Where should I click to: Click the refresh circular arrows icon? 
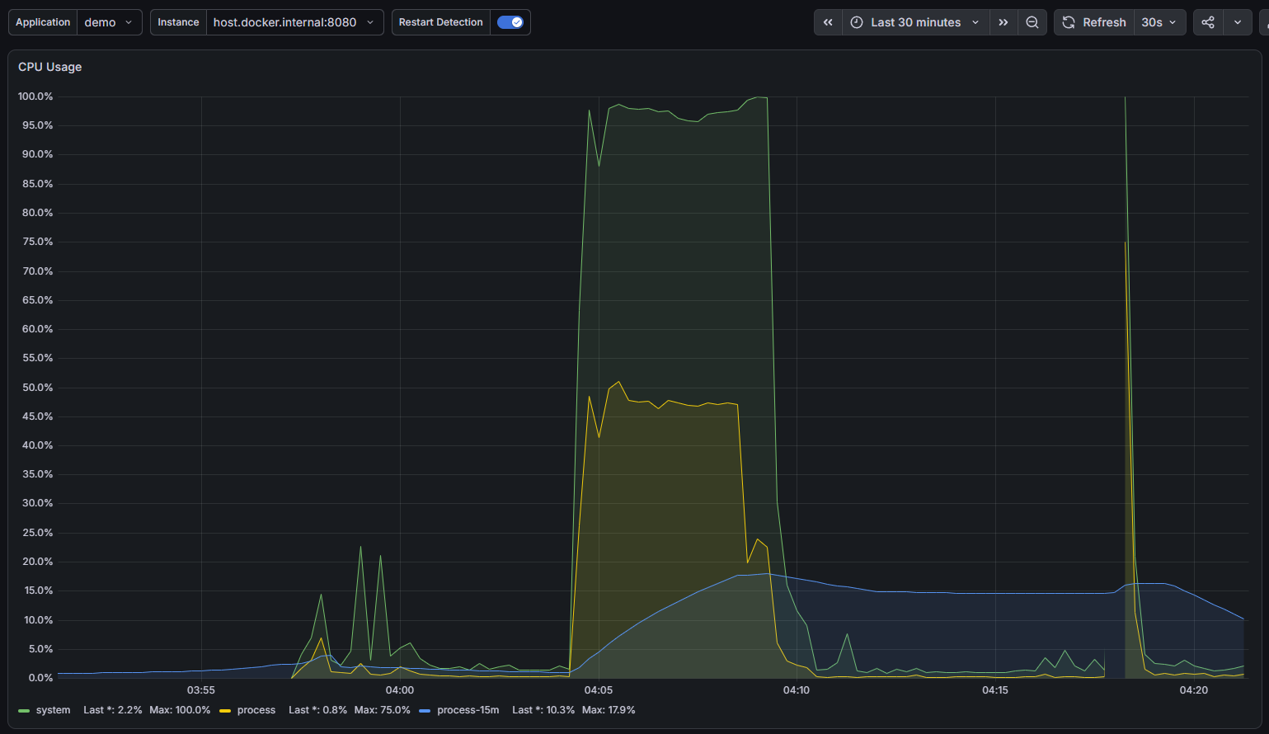[x=1069, y=22]
